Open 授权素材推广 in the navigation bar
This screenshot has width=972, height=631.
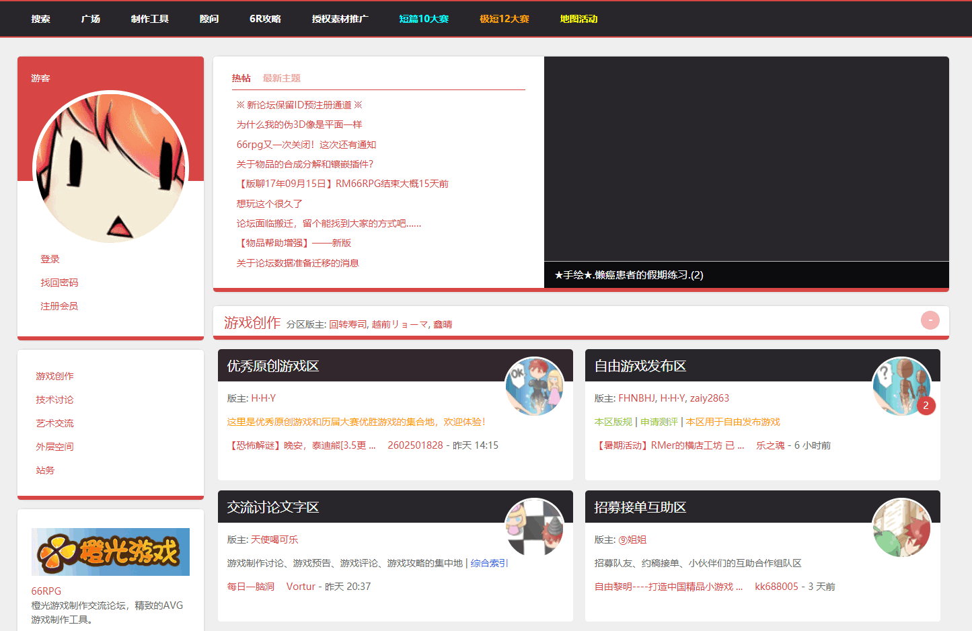click(x=340, y=19)
